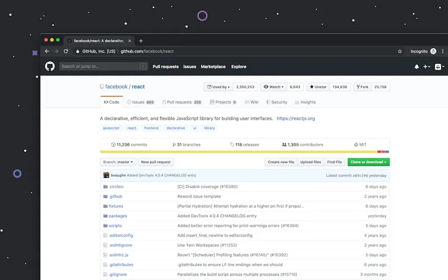The image size is (448, 280).
Task: Reload the page with refresh icon
Action: click(66, 51)
